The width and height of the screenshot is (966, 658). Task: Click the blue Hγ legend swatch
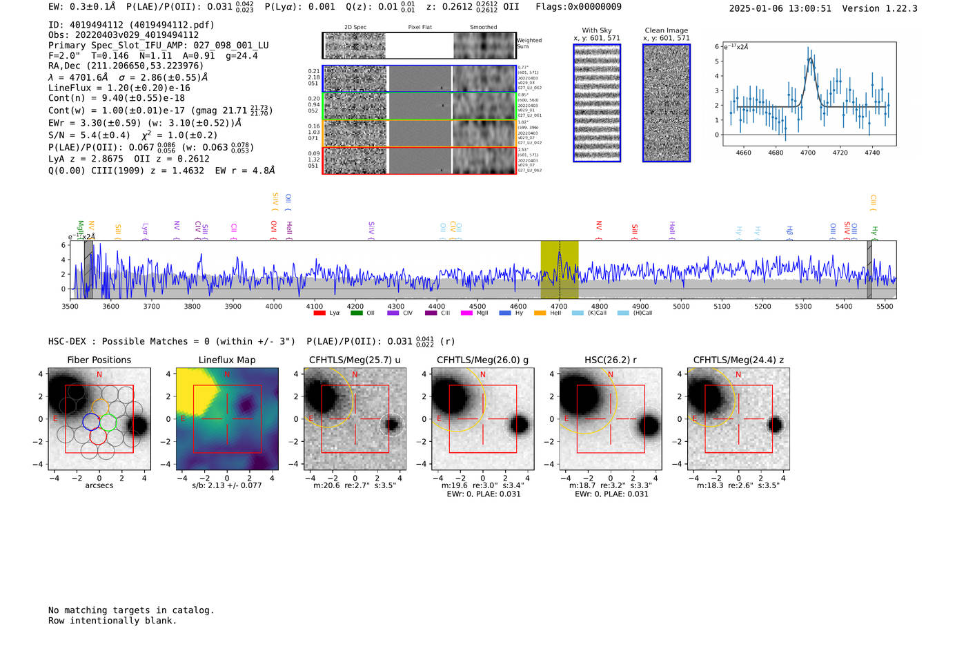click(x=505, y=313)
